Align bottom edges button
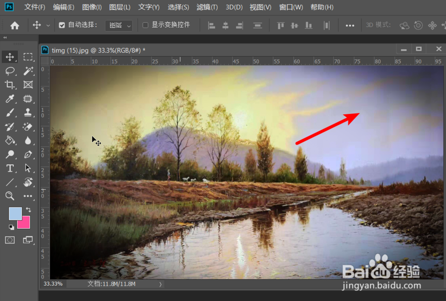Image resolution: width=446 pixels, height=301 pixels. point(309,25)
